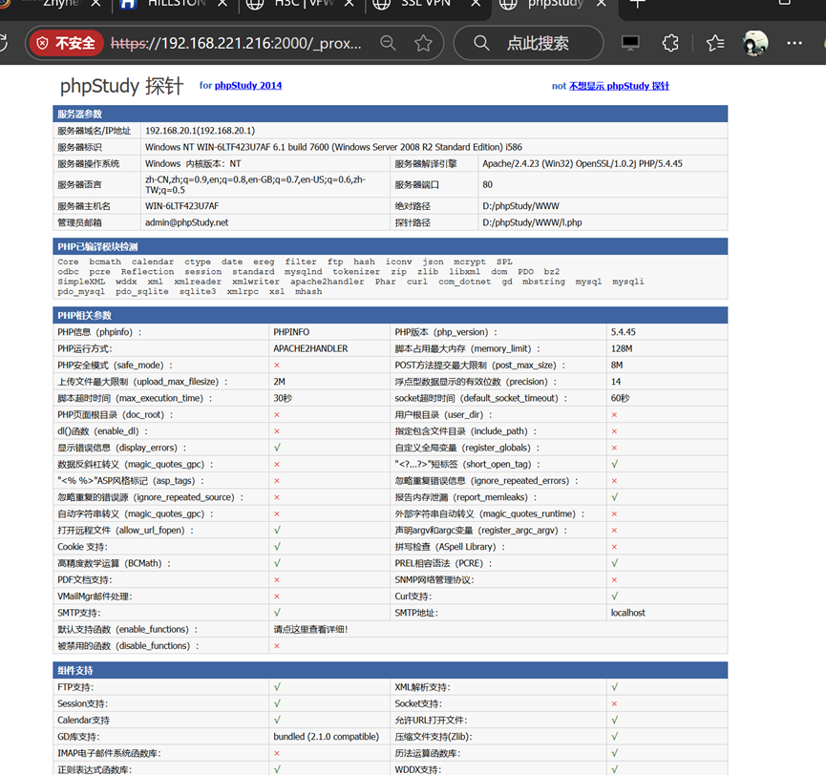The image size is (826, 775).
Task: Click the admin@phpStudy.net email
Action: point(186,222)
